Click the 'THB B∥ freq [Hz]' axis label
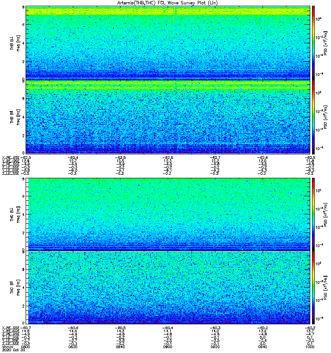Viewport: 331px width, 353px height. tap(15, 117)
